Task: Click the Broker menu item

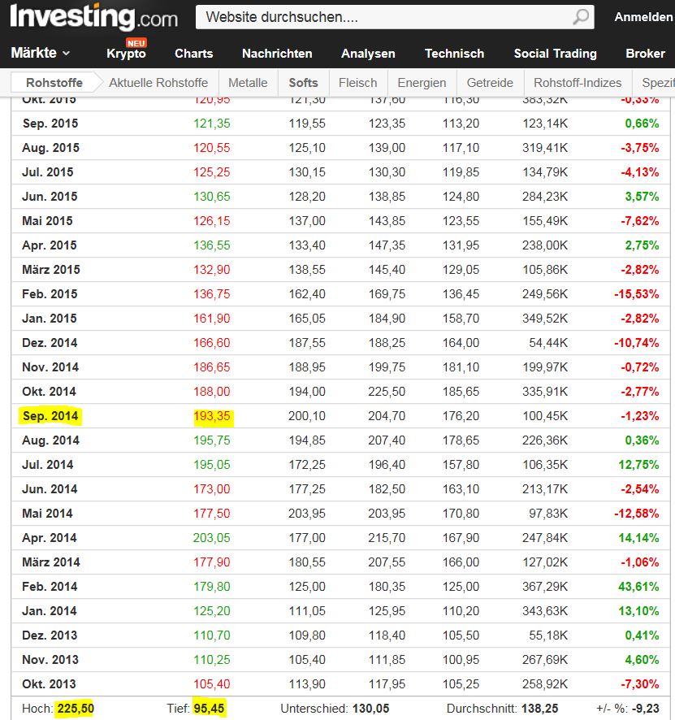Action: [645, 54]
